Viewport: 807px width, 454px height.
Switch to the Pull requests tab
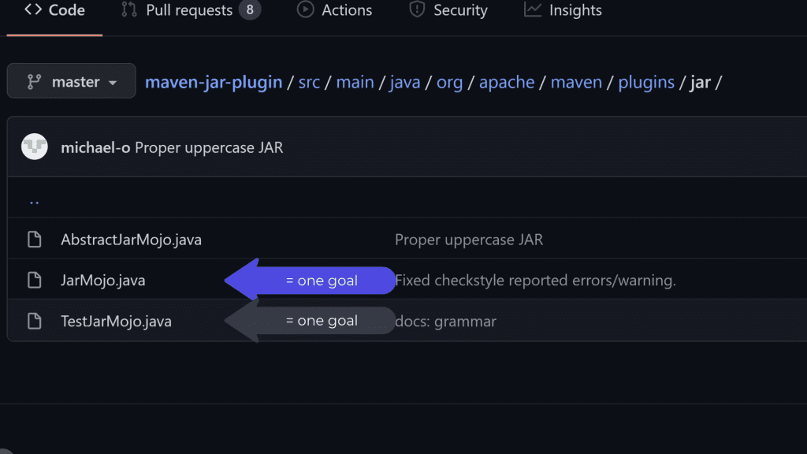click(189, 11)
